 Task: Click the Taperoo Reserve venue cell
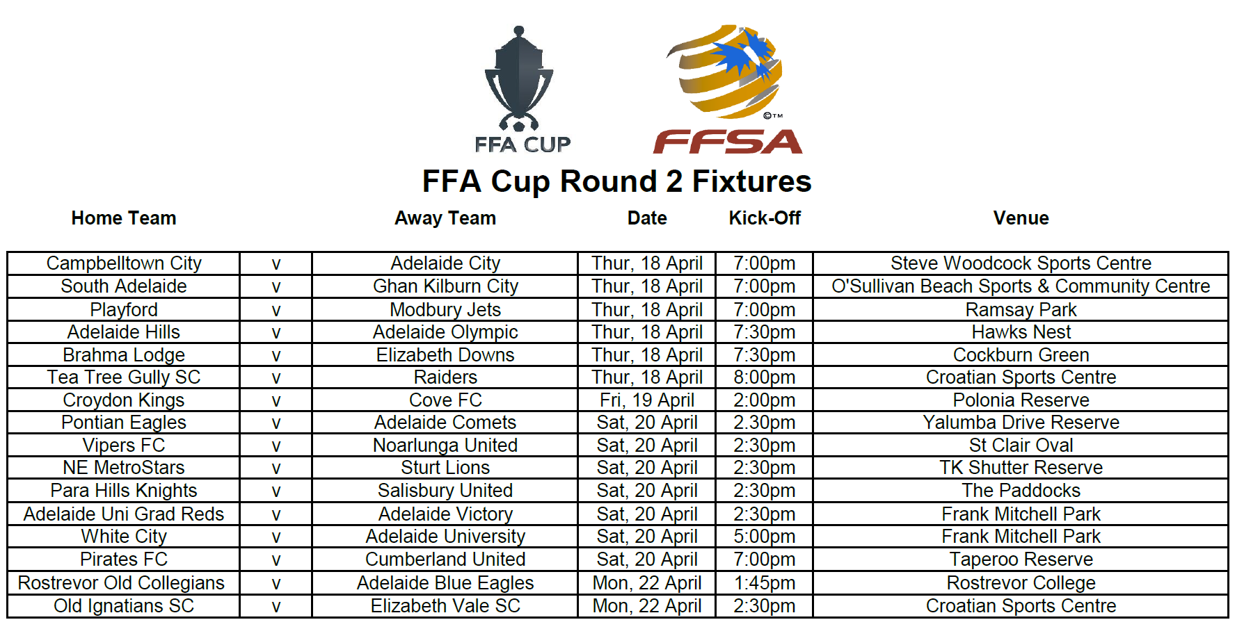(x=1021, y=559)
